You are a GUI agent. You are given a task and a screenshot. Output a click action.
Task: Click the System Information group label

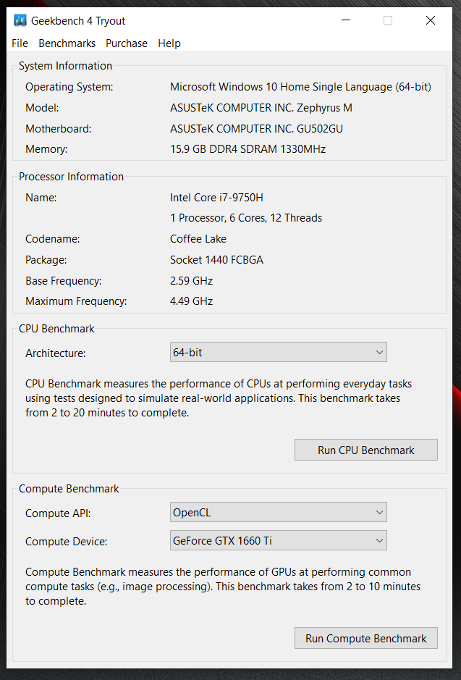coord(65,66)
